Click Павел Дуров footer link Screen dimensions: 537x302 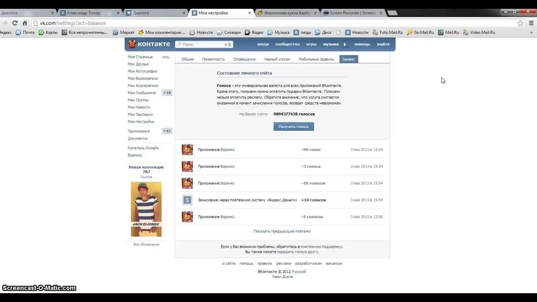[282, 277]
